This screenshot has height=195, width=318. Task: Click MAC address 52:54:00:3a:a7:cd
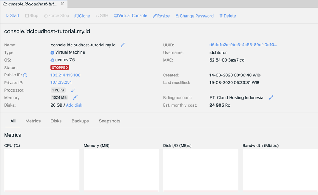pos(227,60)
